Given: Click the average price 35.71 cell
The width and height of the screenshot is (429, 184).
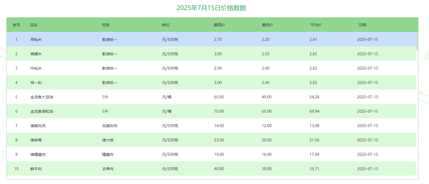Looking at the screenshot, I should point(314,169).
